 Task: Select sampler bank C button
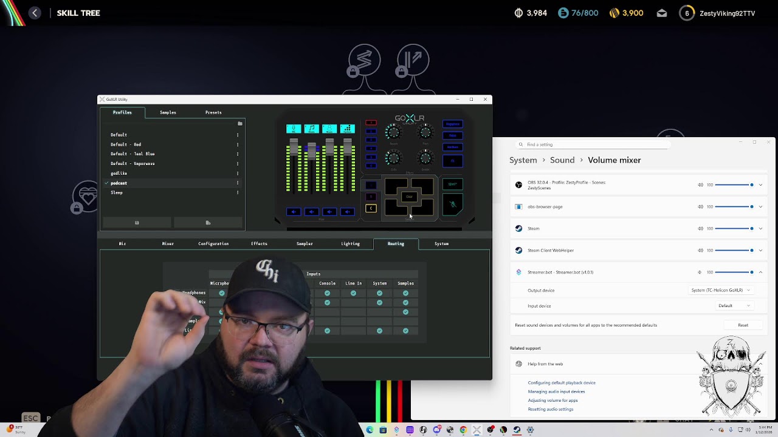[x=371, y=208]
